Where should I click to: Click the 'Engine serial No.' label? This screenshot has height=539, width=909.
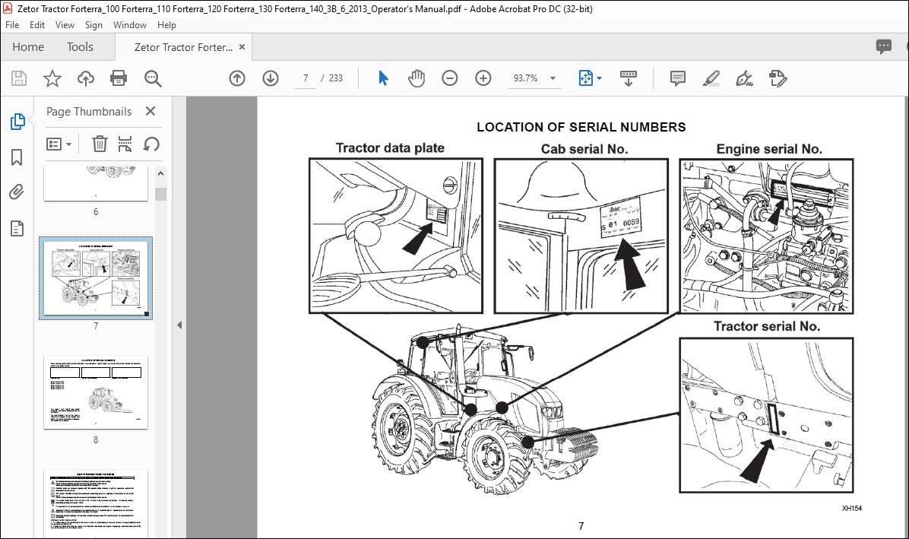pos(769,149)
